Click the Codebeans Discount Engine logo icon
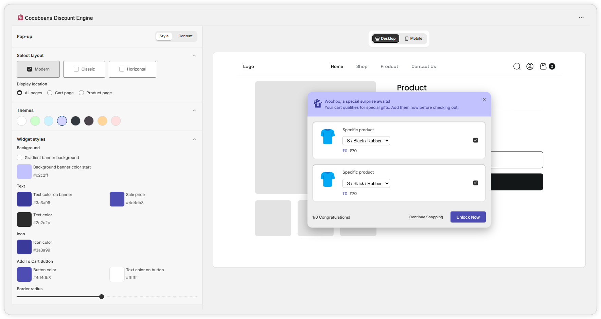 pos(21,18)
